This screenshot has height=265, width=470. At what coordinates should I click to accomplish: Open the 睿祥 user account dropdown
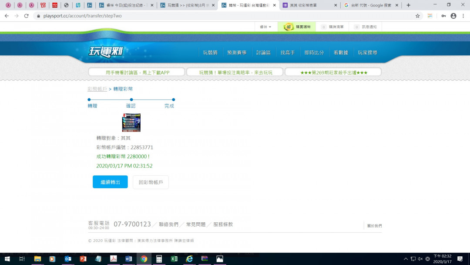265,27
